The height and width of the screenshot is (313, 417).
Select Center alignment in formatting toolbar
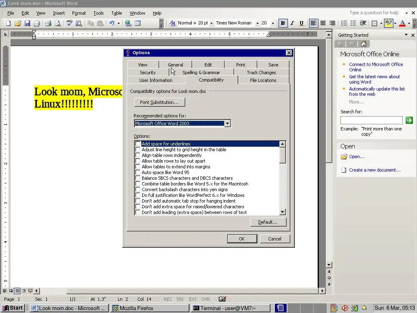(323, 23)
